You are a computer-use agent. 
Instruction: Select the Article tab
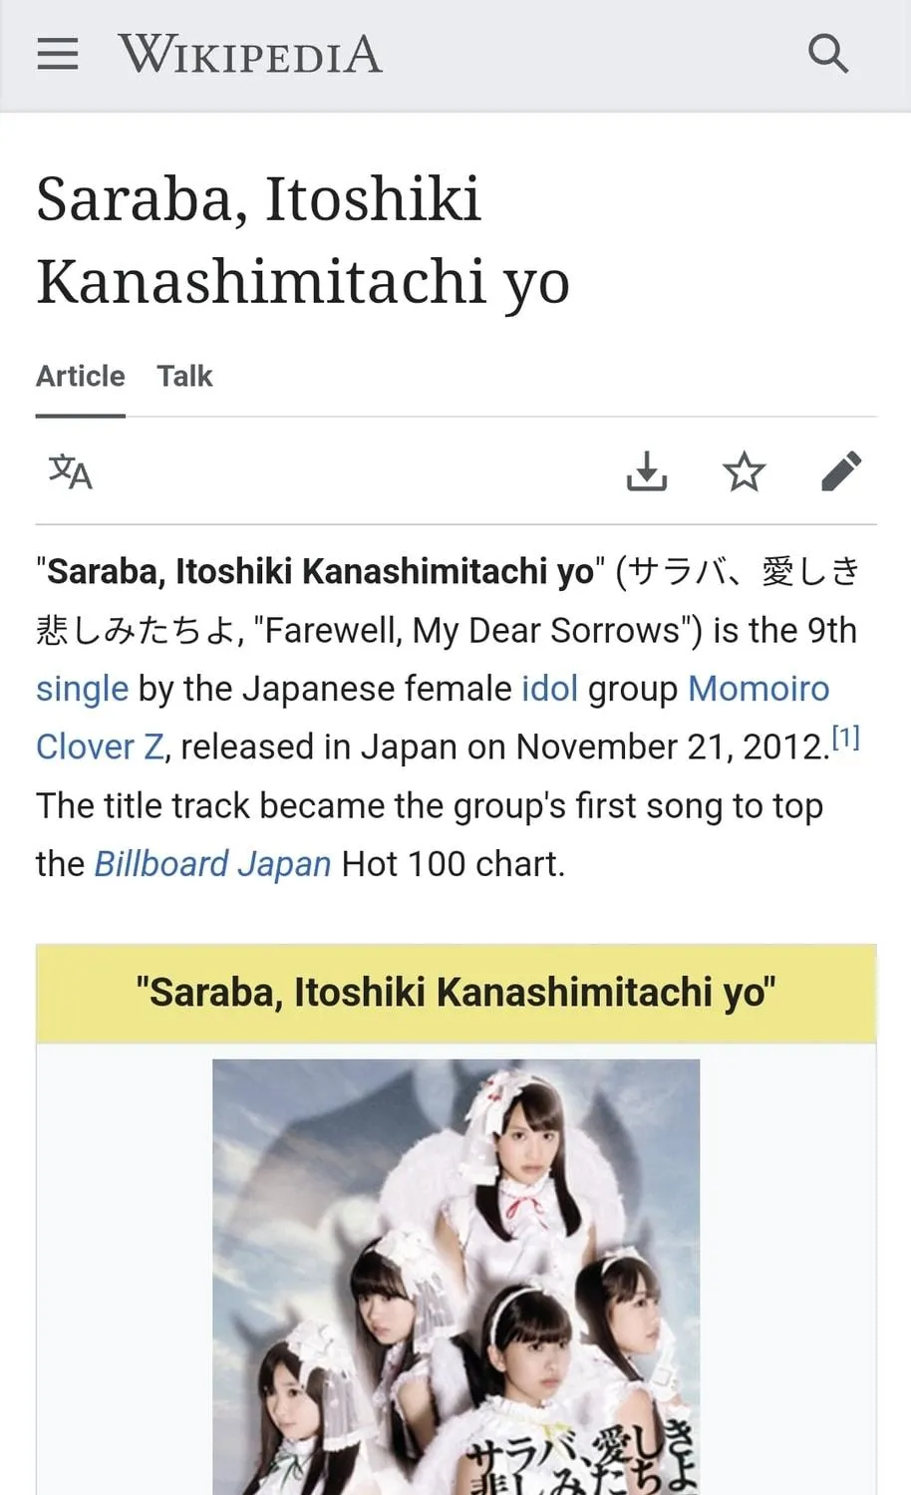81,376
